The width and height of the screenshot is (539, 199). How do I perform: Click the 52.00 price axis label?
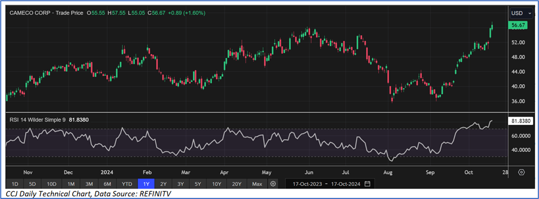518,42
